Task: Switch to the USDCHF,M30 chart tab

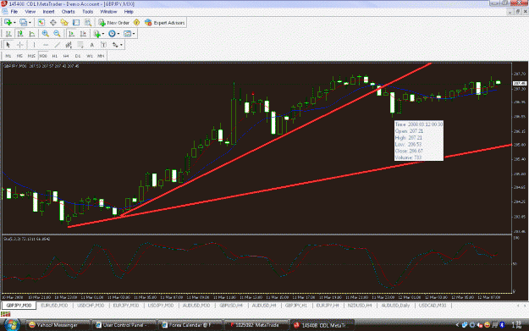Action: pyautogui.click(x=91, y=306)
